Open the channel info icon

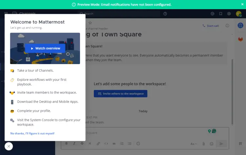228,26
